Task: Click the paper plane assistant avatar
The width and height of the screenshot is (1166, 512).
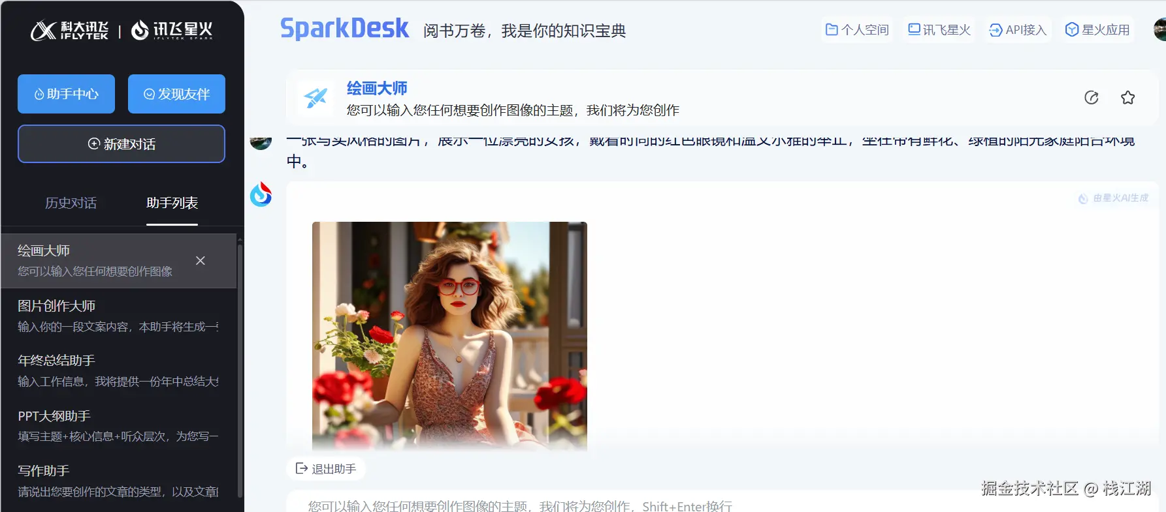Action: [316, 98]
